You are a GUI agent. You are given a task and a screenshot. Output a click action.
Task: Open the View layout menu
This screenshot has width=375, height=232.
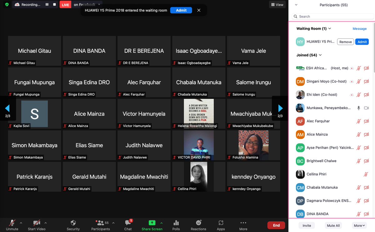pyautogui.click(x=277, y=5)
